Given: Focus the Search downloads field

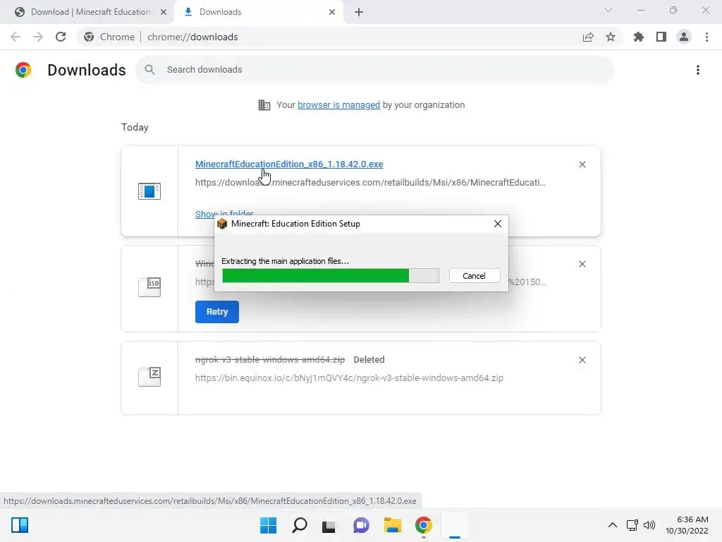Looking at the screenshot, I should click(374, 70).
